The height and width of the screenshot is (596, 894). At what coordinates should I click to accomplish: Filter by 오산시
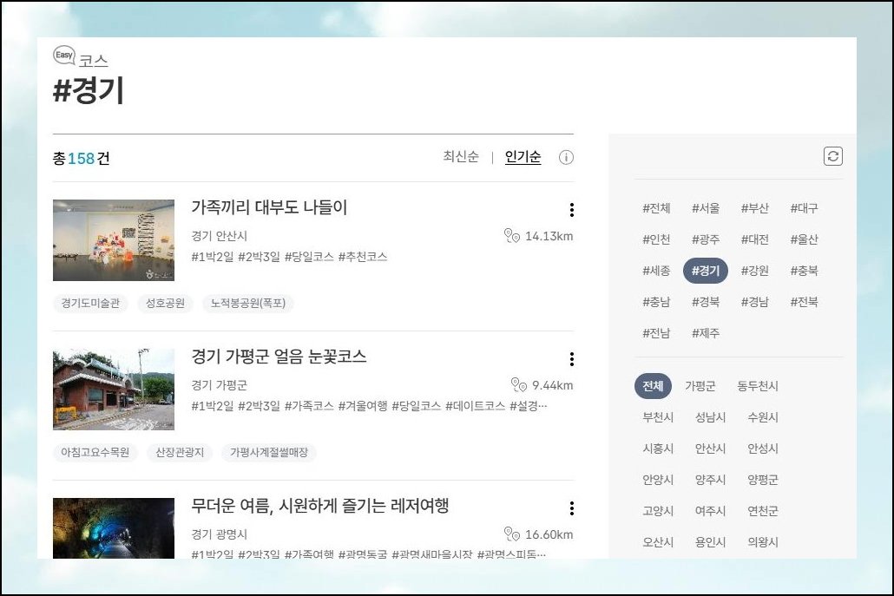(x=658, y=542)
